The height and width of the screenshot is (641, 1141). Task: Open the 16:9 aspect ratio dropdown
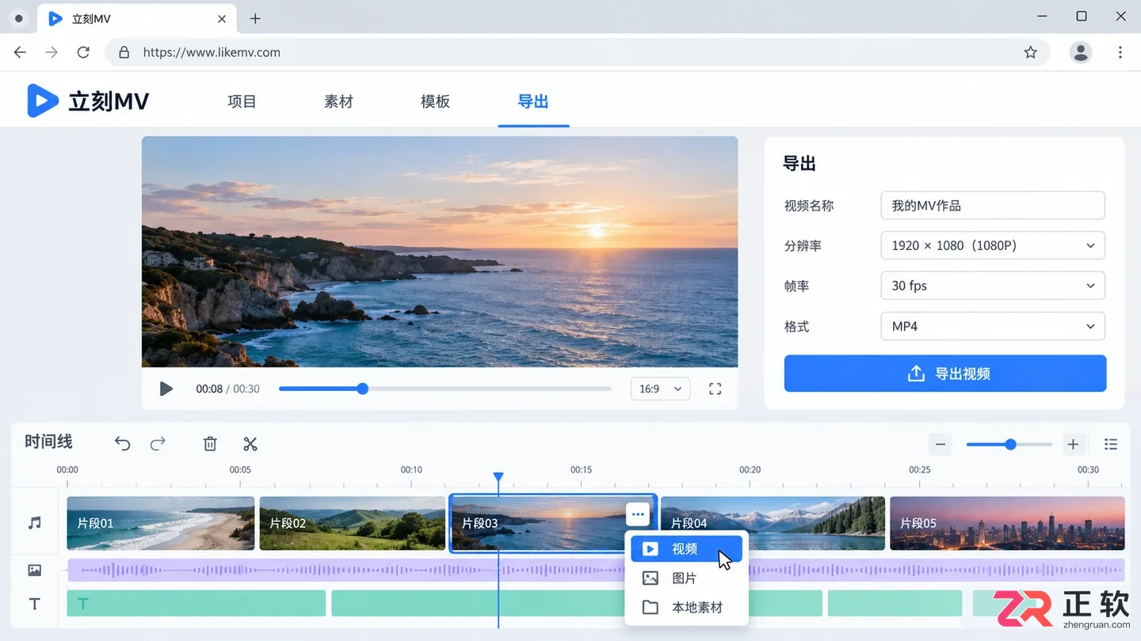click(660, 389)
